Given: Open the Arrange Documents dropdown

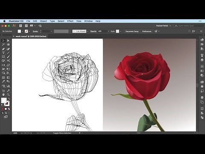Looking at the screenshot, I should click(32, 26).
